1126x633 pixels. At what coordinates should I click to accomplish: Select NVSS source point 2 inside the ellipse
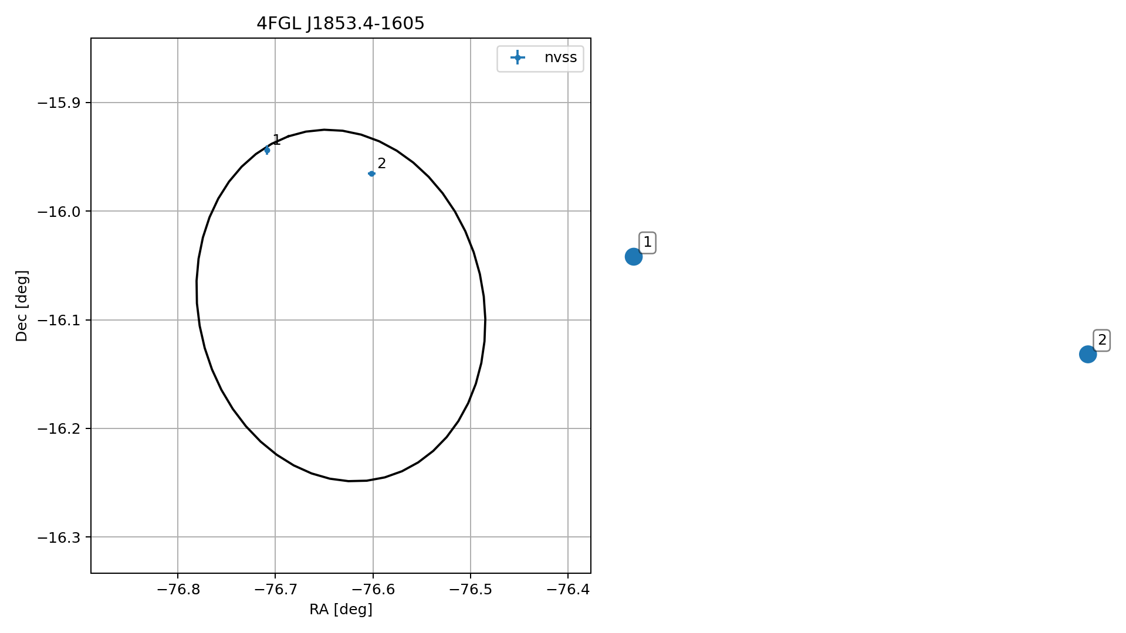tap(371, 173)
